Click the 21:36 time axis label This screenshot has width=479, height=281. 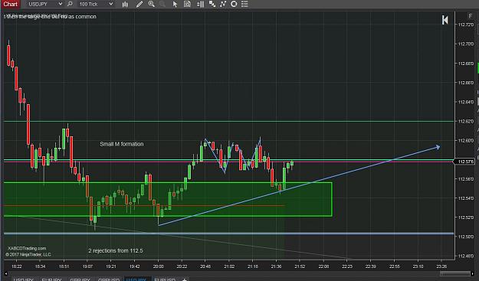coord(276,266)
